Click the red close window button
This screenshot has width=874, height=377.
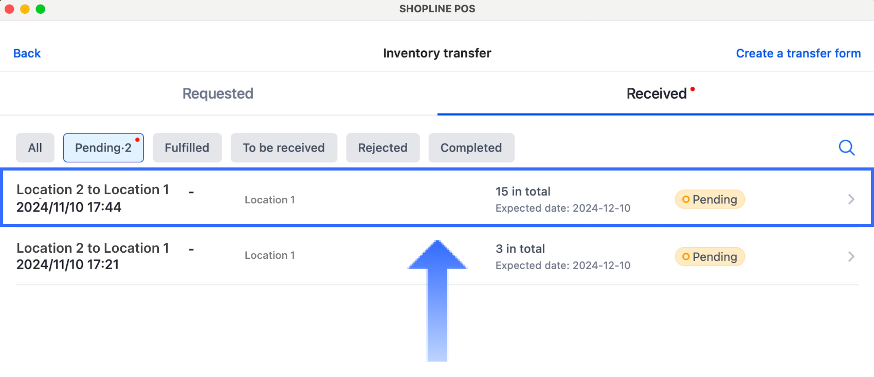click(x=9, y=9)
